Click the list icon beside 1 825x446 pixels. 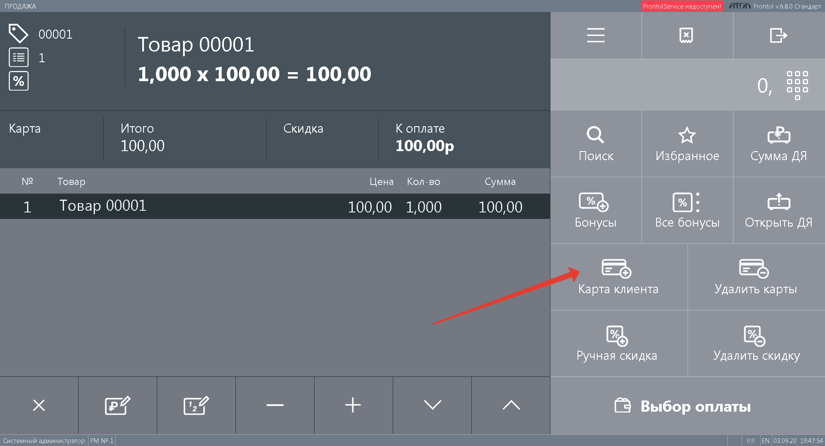18,58
